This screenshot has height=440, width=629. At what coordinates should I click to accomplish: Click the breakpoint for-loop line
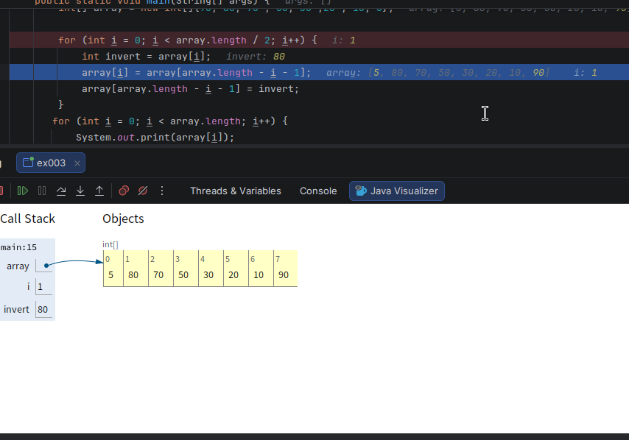coord(319,40)
